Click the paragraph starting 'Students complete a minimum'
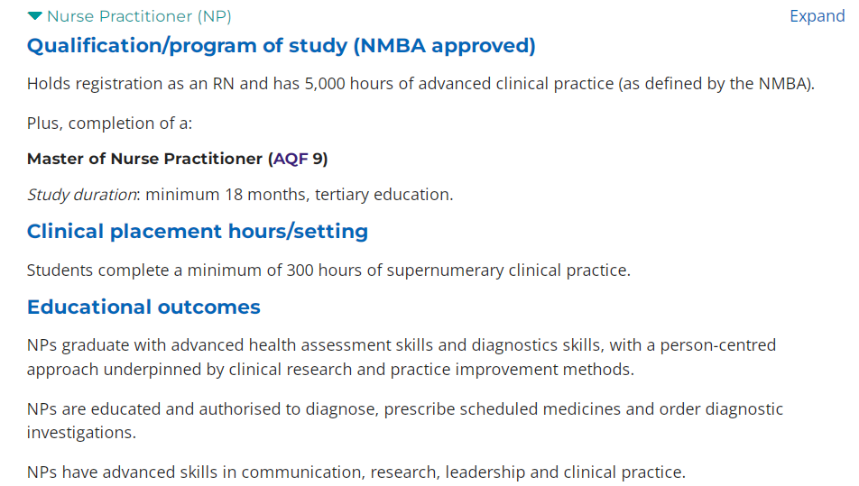 tap(328, 271)
